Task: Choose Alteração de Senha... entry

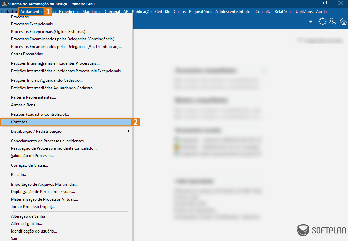Action: pyautogui.click(x=30, y=216)
